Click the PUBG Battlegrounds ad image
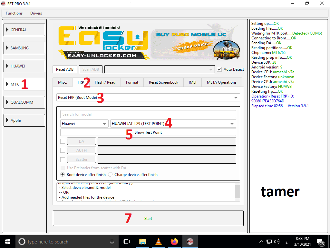 [227, 50]
